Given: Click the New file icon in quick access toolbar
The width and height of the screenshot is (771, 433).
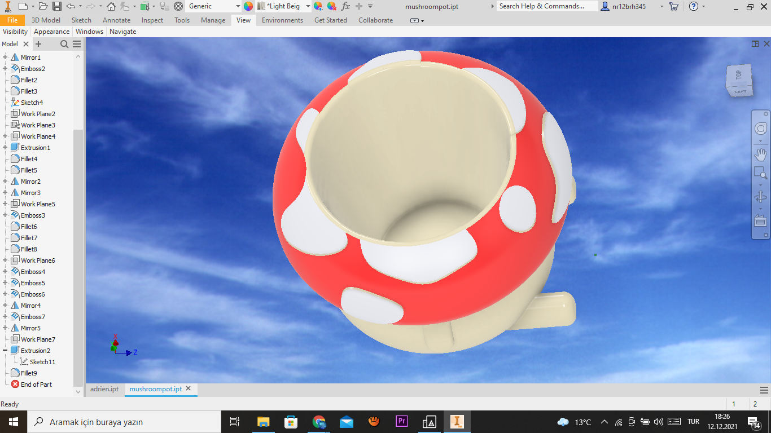Looking at the screenshot, I should point(23,6).
